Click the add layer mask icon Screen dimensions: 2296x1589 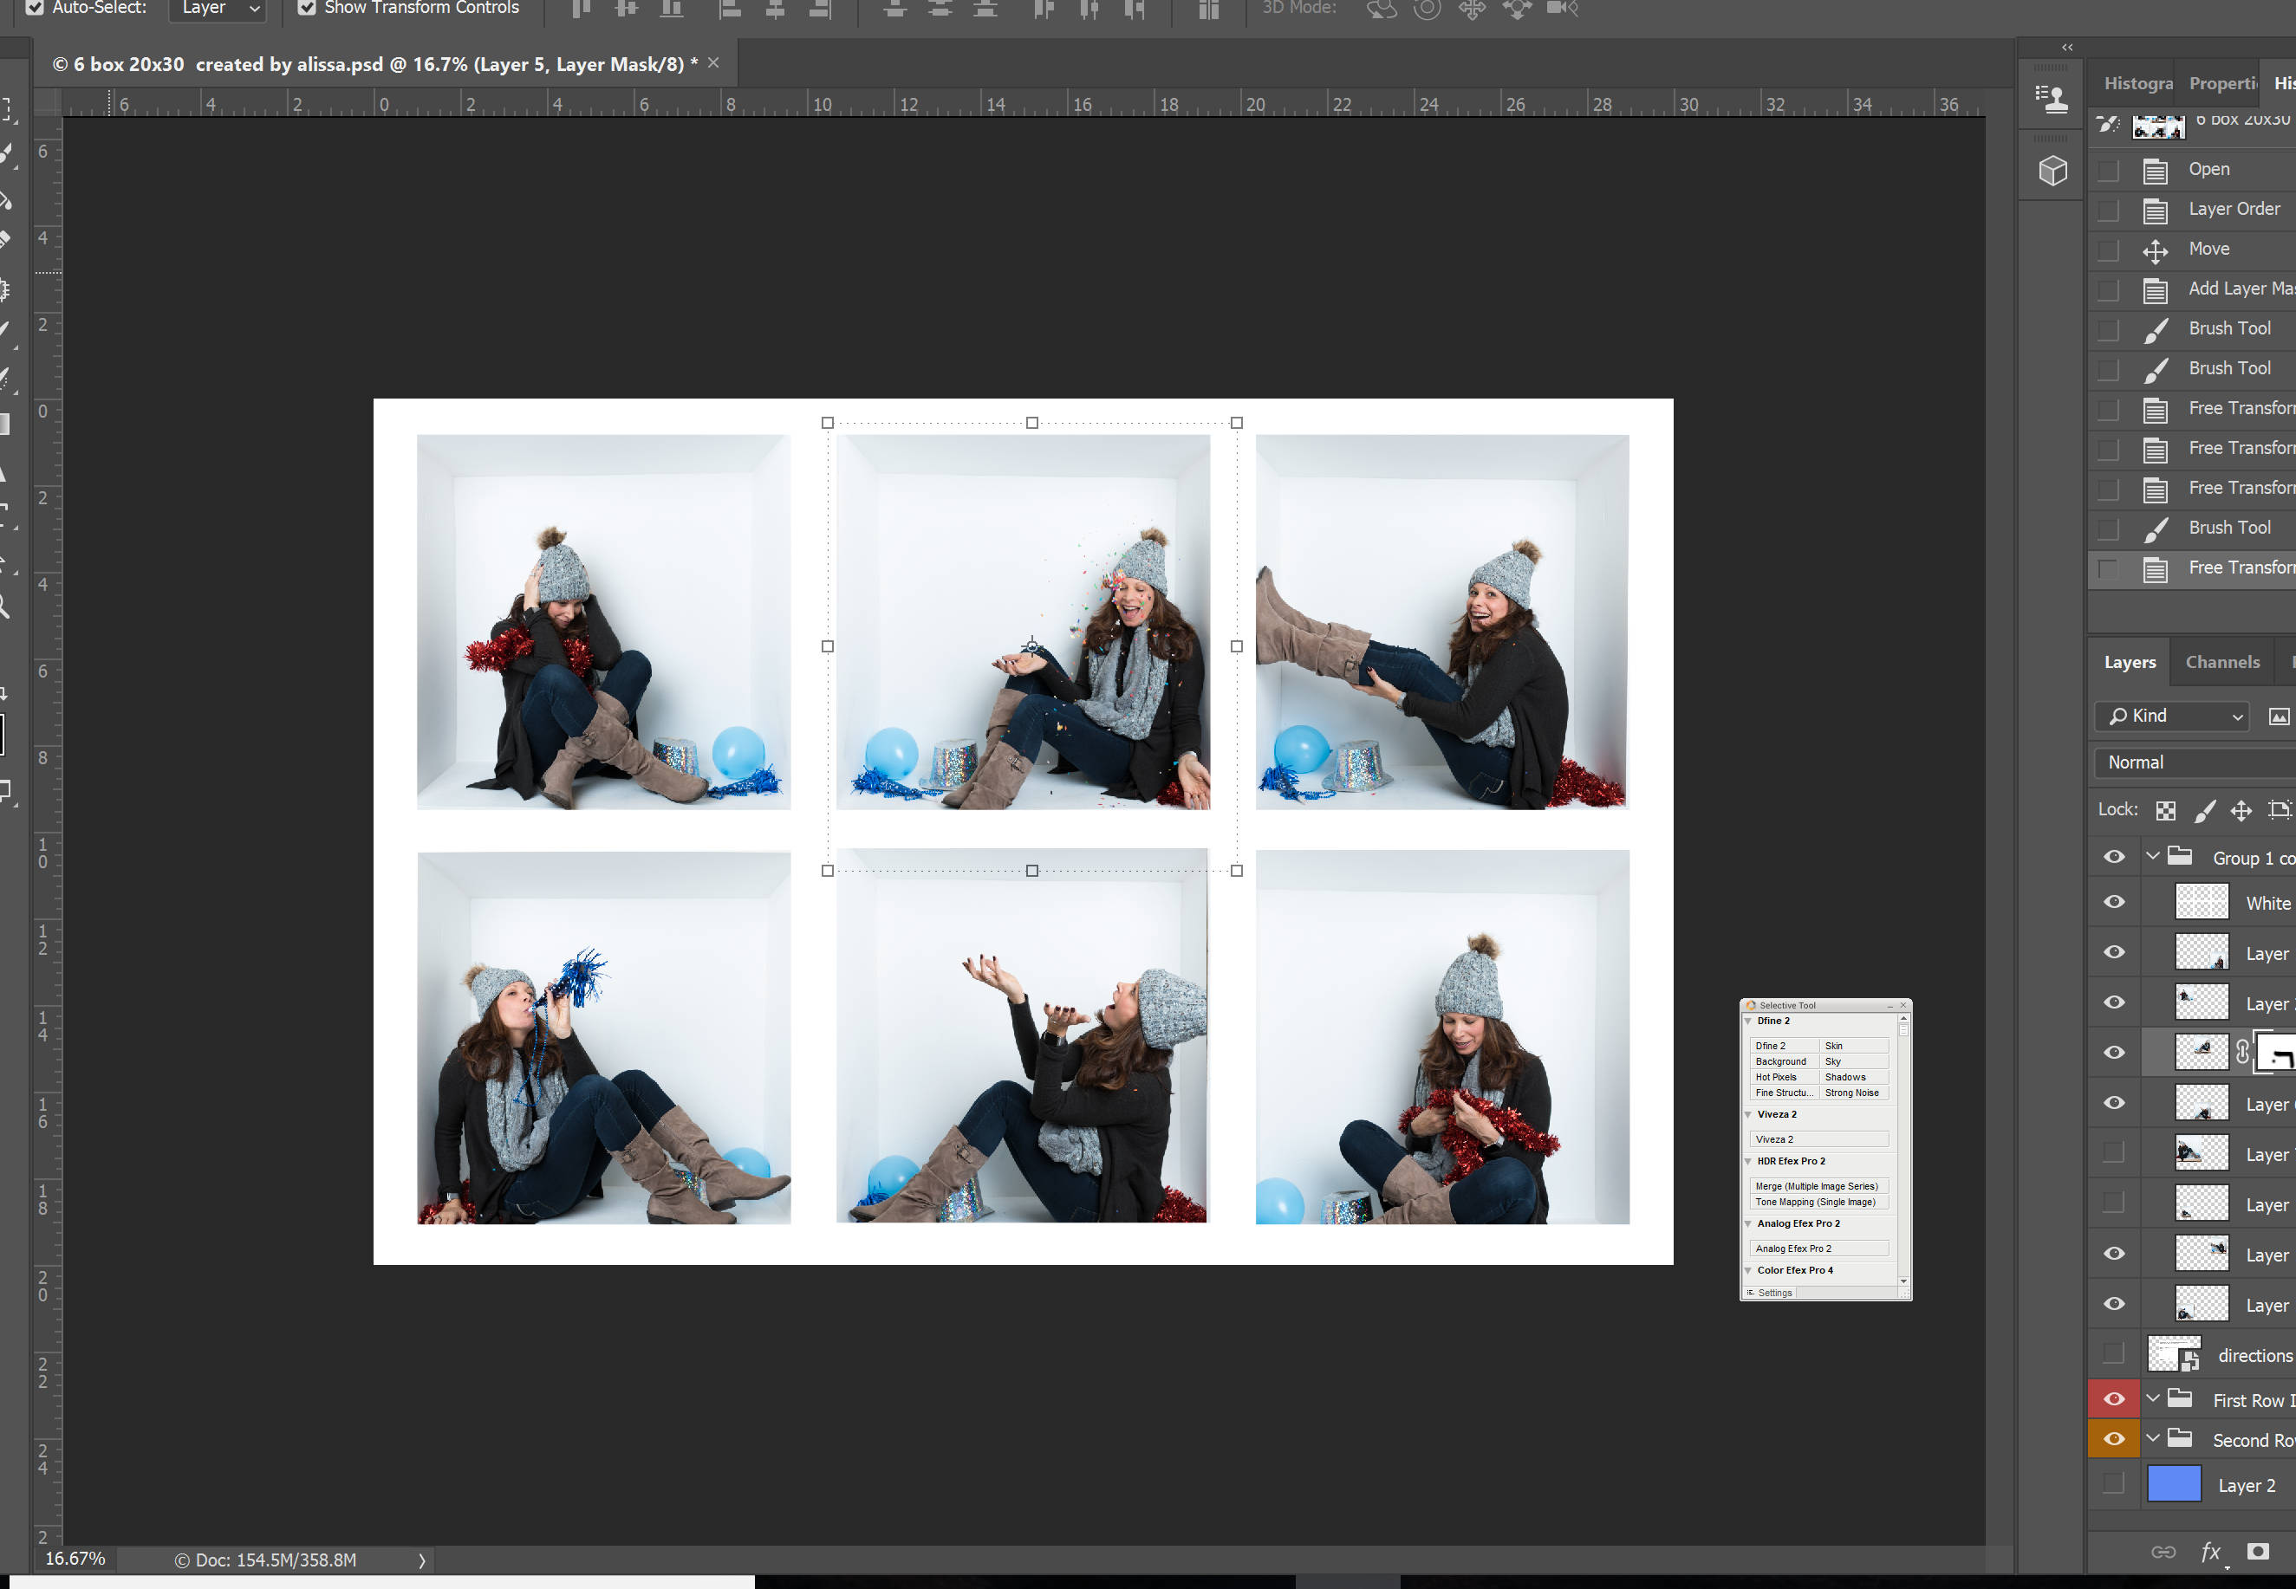(2258, 1551)
